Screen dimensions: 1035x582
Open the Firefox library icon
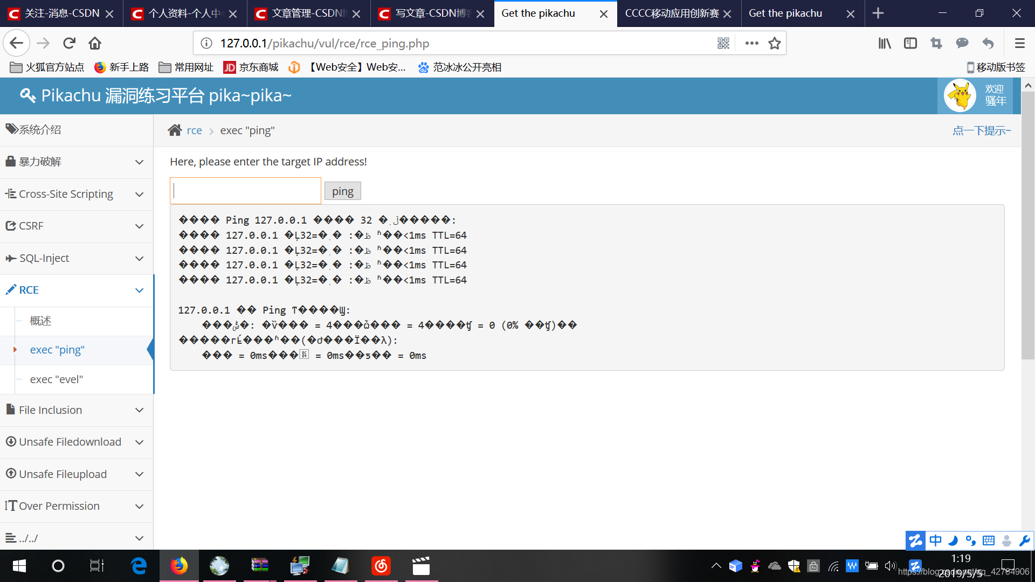click(x=885, y=43)
